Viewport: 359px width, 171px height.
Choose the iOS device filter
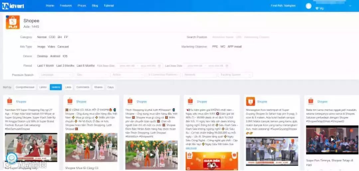coord(65,56)
